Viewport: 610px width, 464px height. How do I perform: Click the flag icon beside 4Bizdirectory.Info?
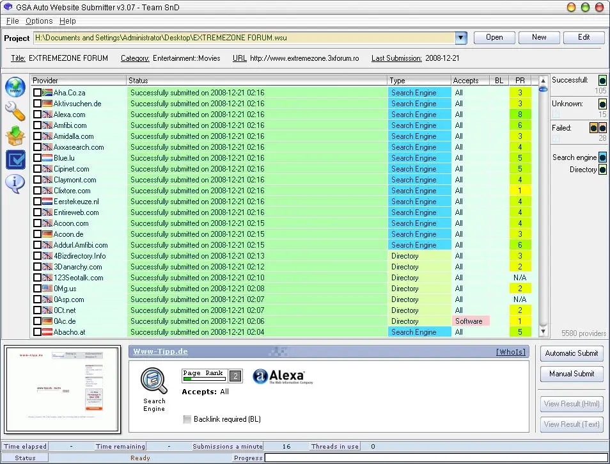point(47,256)
